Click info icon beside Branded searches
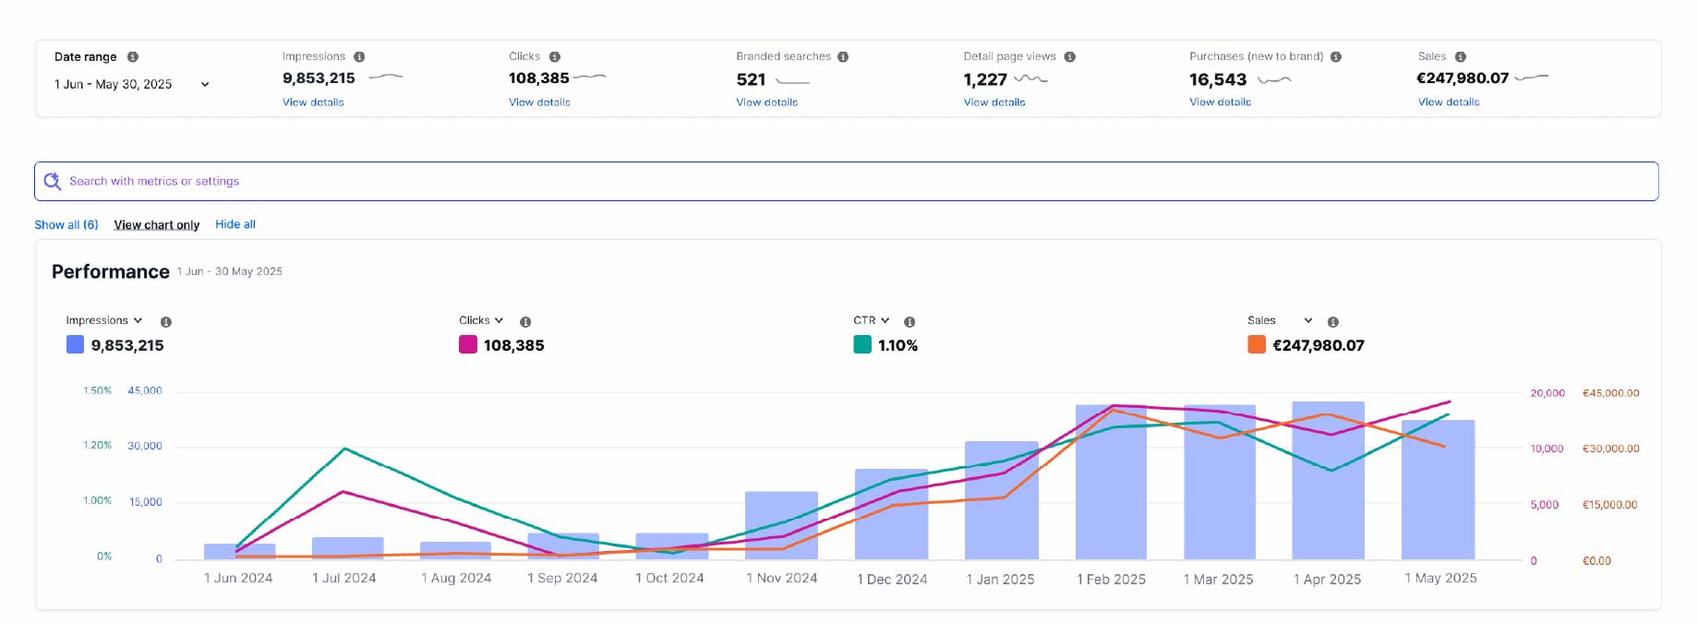 point(843,57)
